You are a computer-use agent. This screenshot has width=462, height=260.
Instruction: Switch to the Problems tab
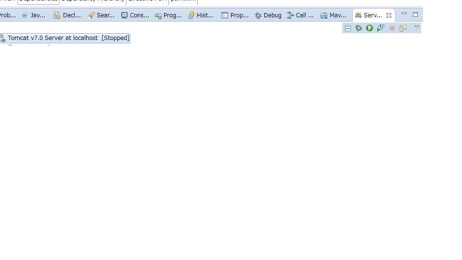pyautogui.click(x=8, y=15)
